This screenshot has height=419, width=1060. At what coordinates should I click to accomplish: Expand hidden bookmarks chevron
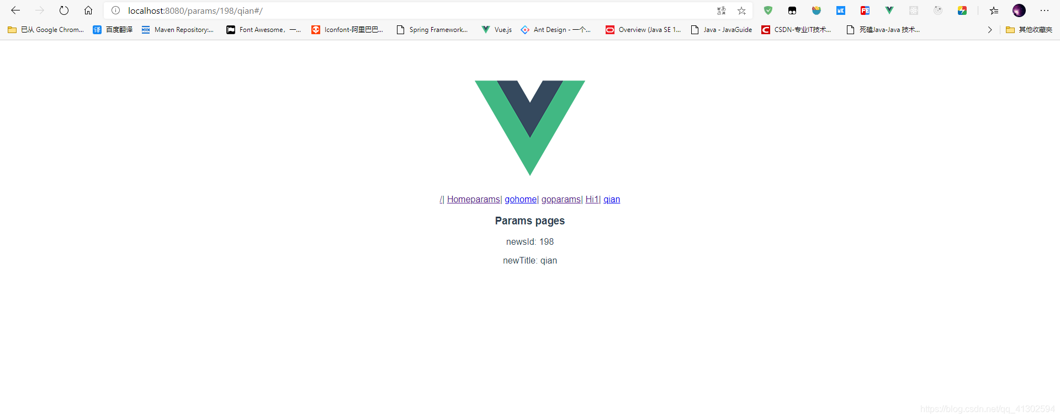[990, 30]
